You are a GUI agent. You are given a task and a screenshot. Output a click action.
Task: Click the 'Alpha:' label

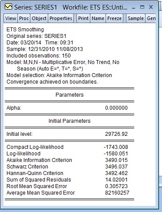click(14, 108)
